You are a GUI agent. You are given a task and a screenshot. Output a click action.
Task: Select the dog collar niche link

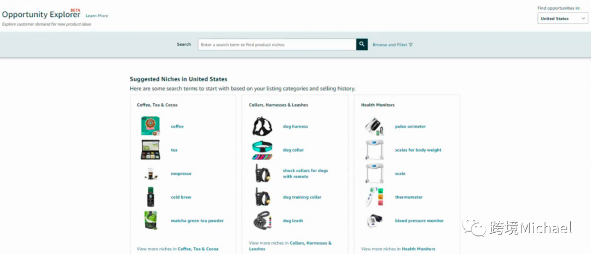click(x=293, y=150)
